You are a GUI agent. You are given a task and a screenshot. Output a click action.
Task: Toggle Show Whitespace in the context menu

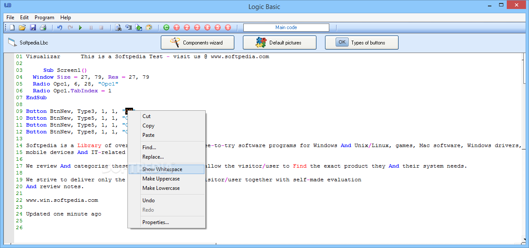(167, 169)
